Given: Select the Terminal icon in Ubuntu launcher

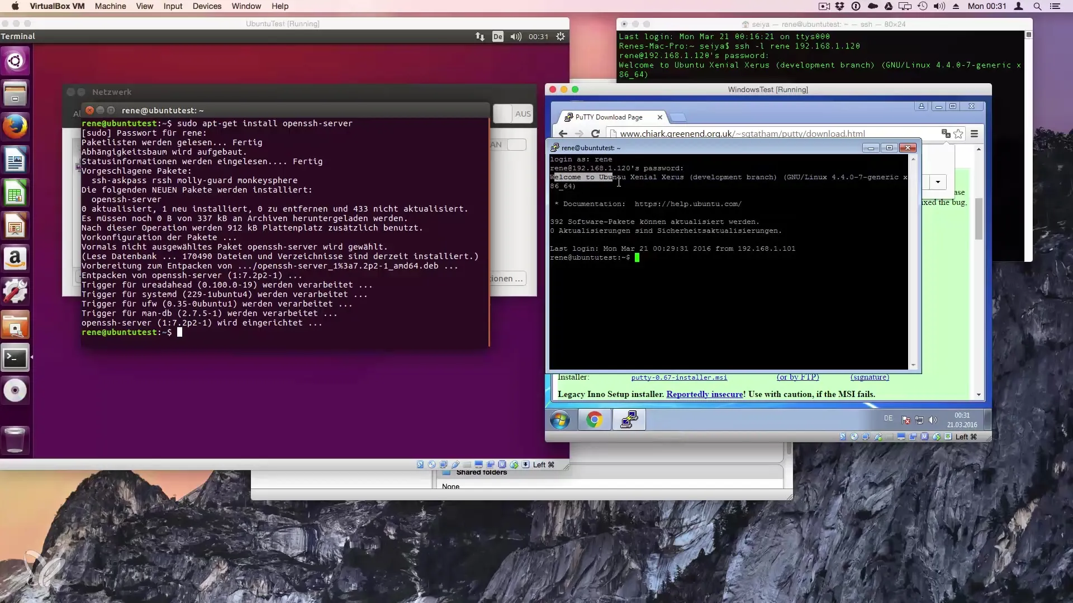Looking at the screenshot, I should point(15,358).
